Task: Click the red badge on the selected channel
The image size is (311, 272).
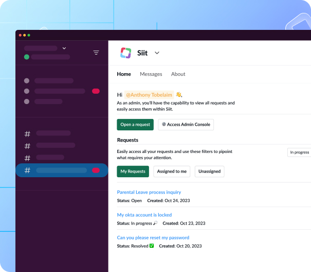Action: pos(96,171)
